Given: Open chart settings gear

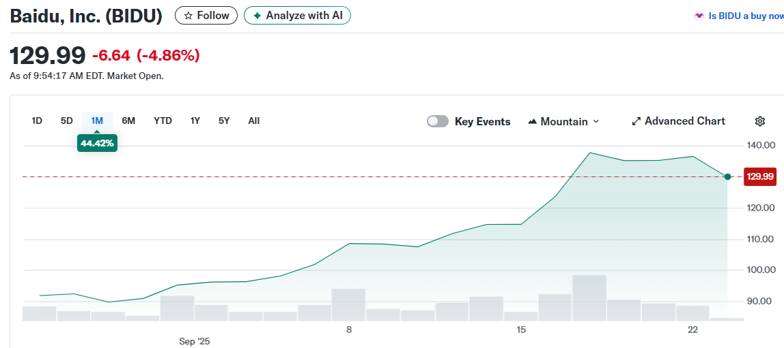Looking at the screenshot, I should point(760,121).
